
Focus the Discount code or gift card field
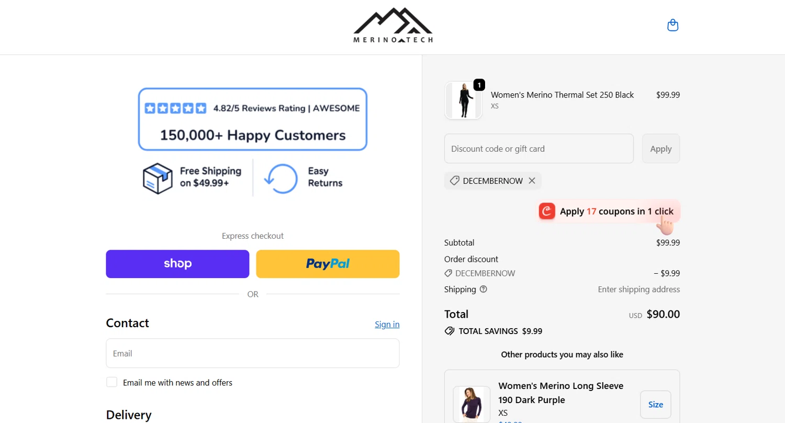(539, 149)
